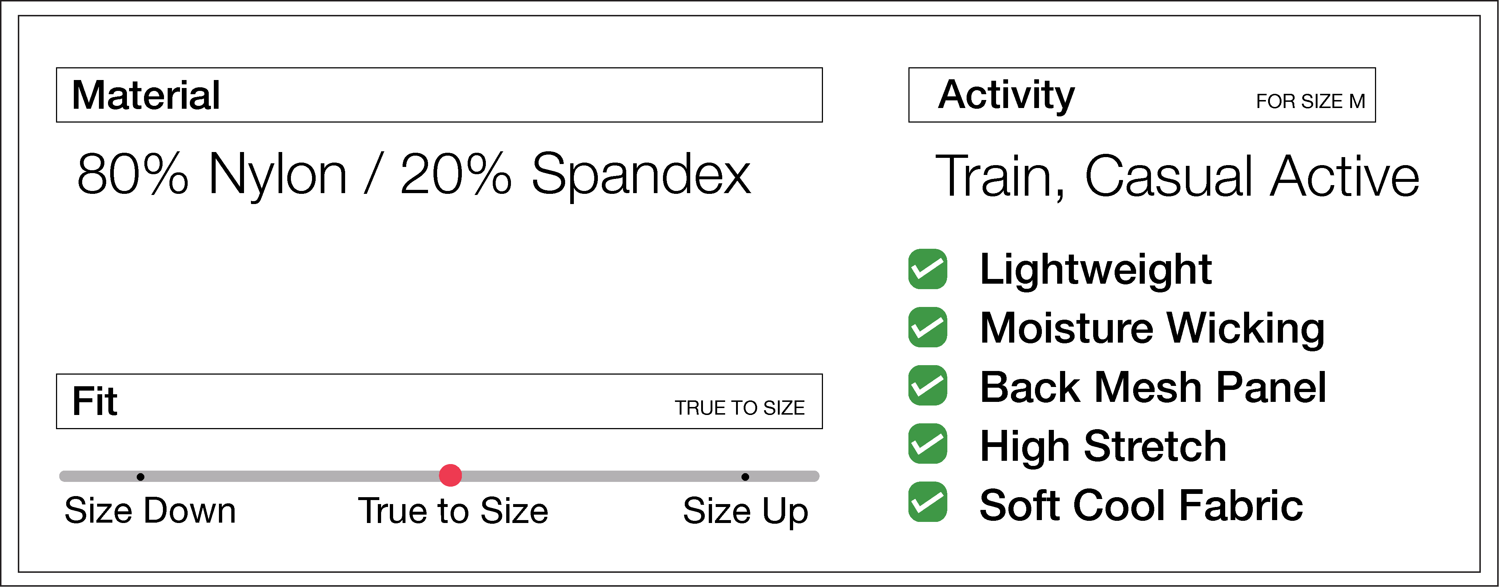The image size is (1499, 587).
Task: Toggle the High Stretch checkbox
Action: 928,444
